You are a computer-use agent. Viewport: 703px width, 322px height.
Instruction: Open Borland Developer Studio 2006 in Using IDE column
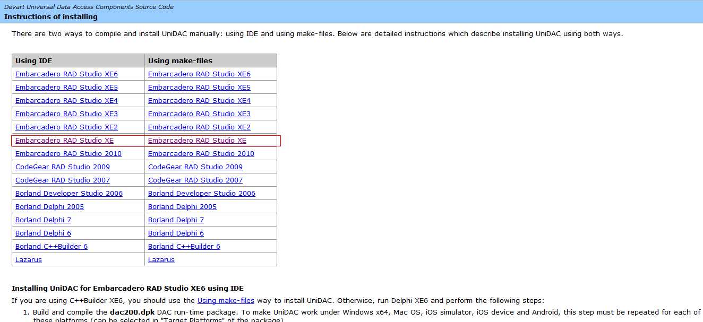click(69, 194)
